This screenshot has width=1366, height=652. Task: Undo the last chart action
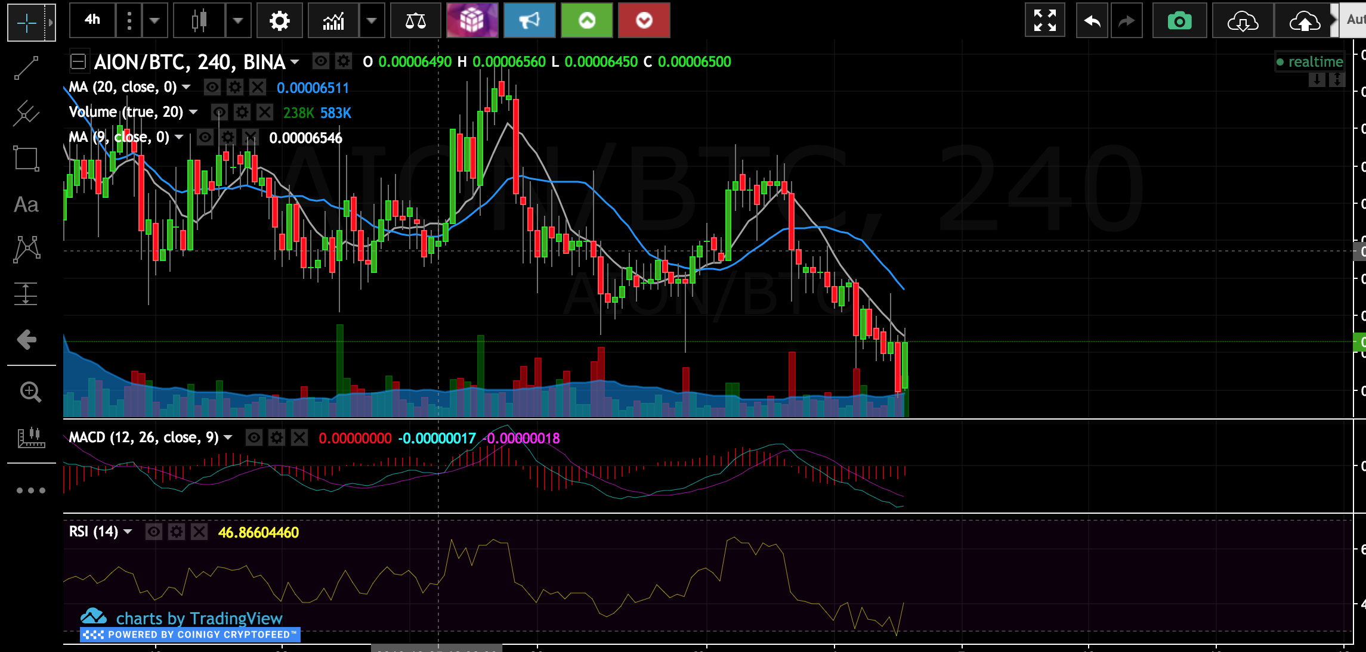coord(1092,21)
